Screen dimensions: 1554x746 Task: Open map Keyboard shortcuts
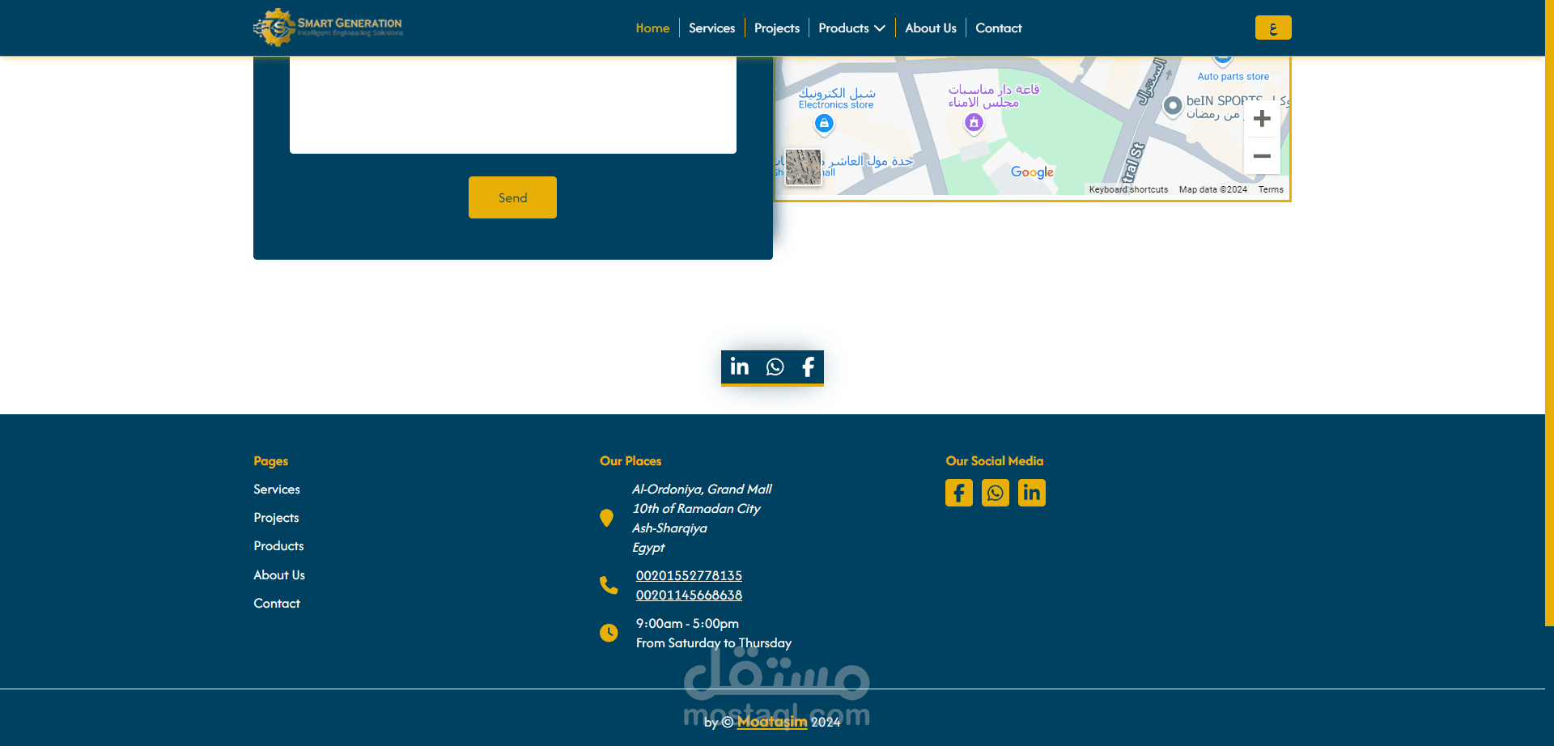1128,189
